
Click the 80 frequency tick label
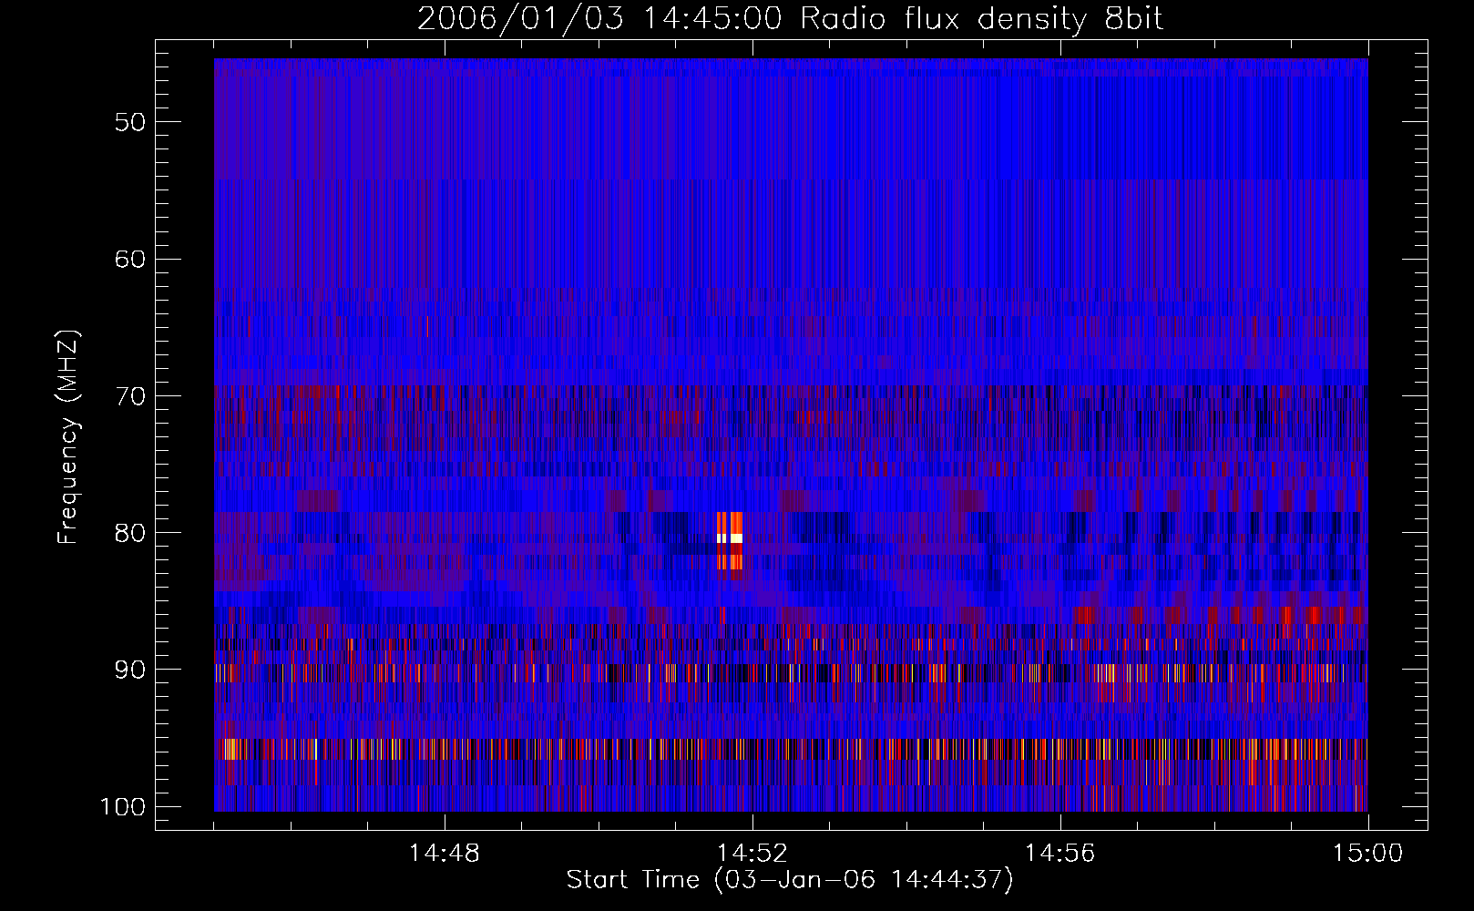coord(130,533)
